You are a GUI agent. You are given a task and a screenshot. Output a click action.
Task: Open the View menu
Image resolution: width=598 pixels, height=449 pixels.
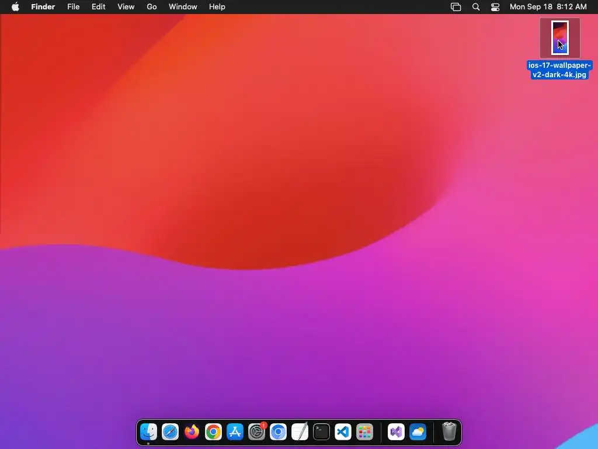click(126, 7)
